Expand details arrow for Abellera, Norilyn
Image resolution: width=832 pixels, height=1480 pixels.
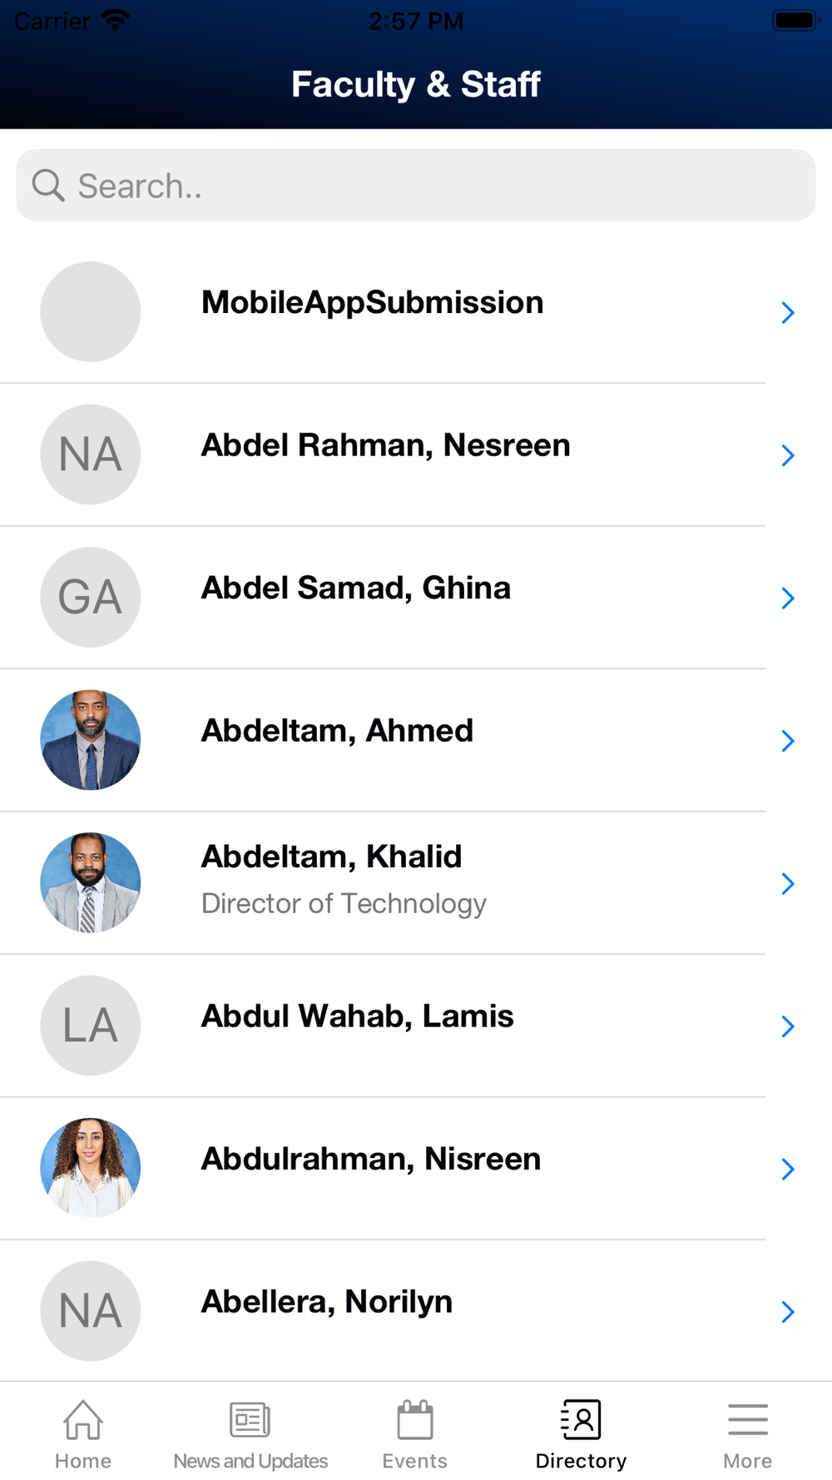click(788, 1312)
